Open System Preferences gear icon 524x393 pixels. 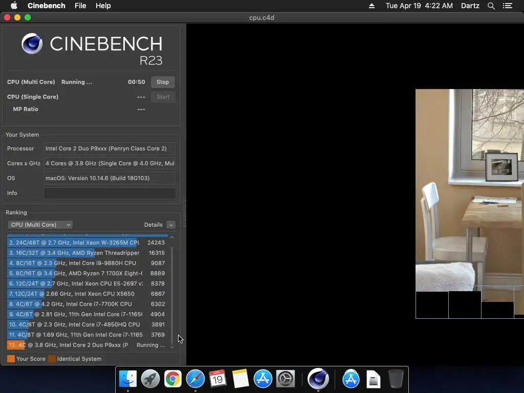click(286, 379)
